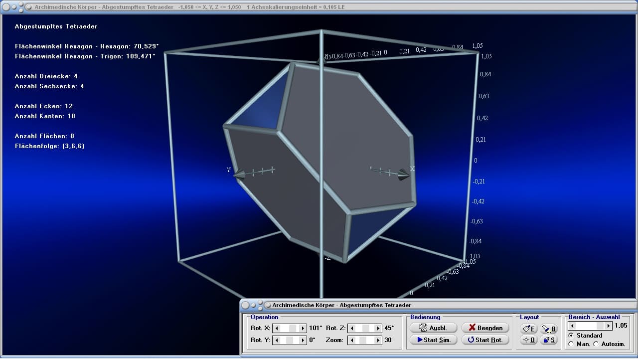Increase Rot. X with right arrow
638x359 pixels.
(303, 328)
